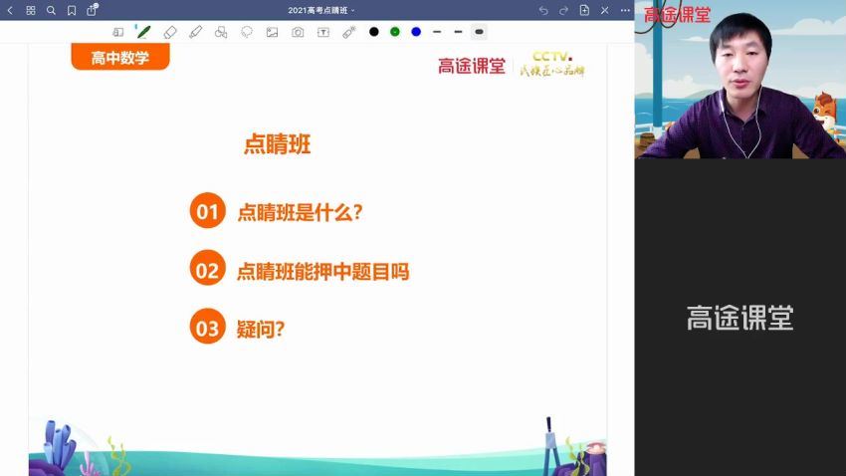Open the 2021高考点睛班 title dropdown
The height and width of the screenshot is (476, 846).
(x=321, y=10)
